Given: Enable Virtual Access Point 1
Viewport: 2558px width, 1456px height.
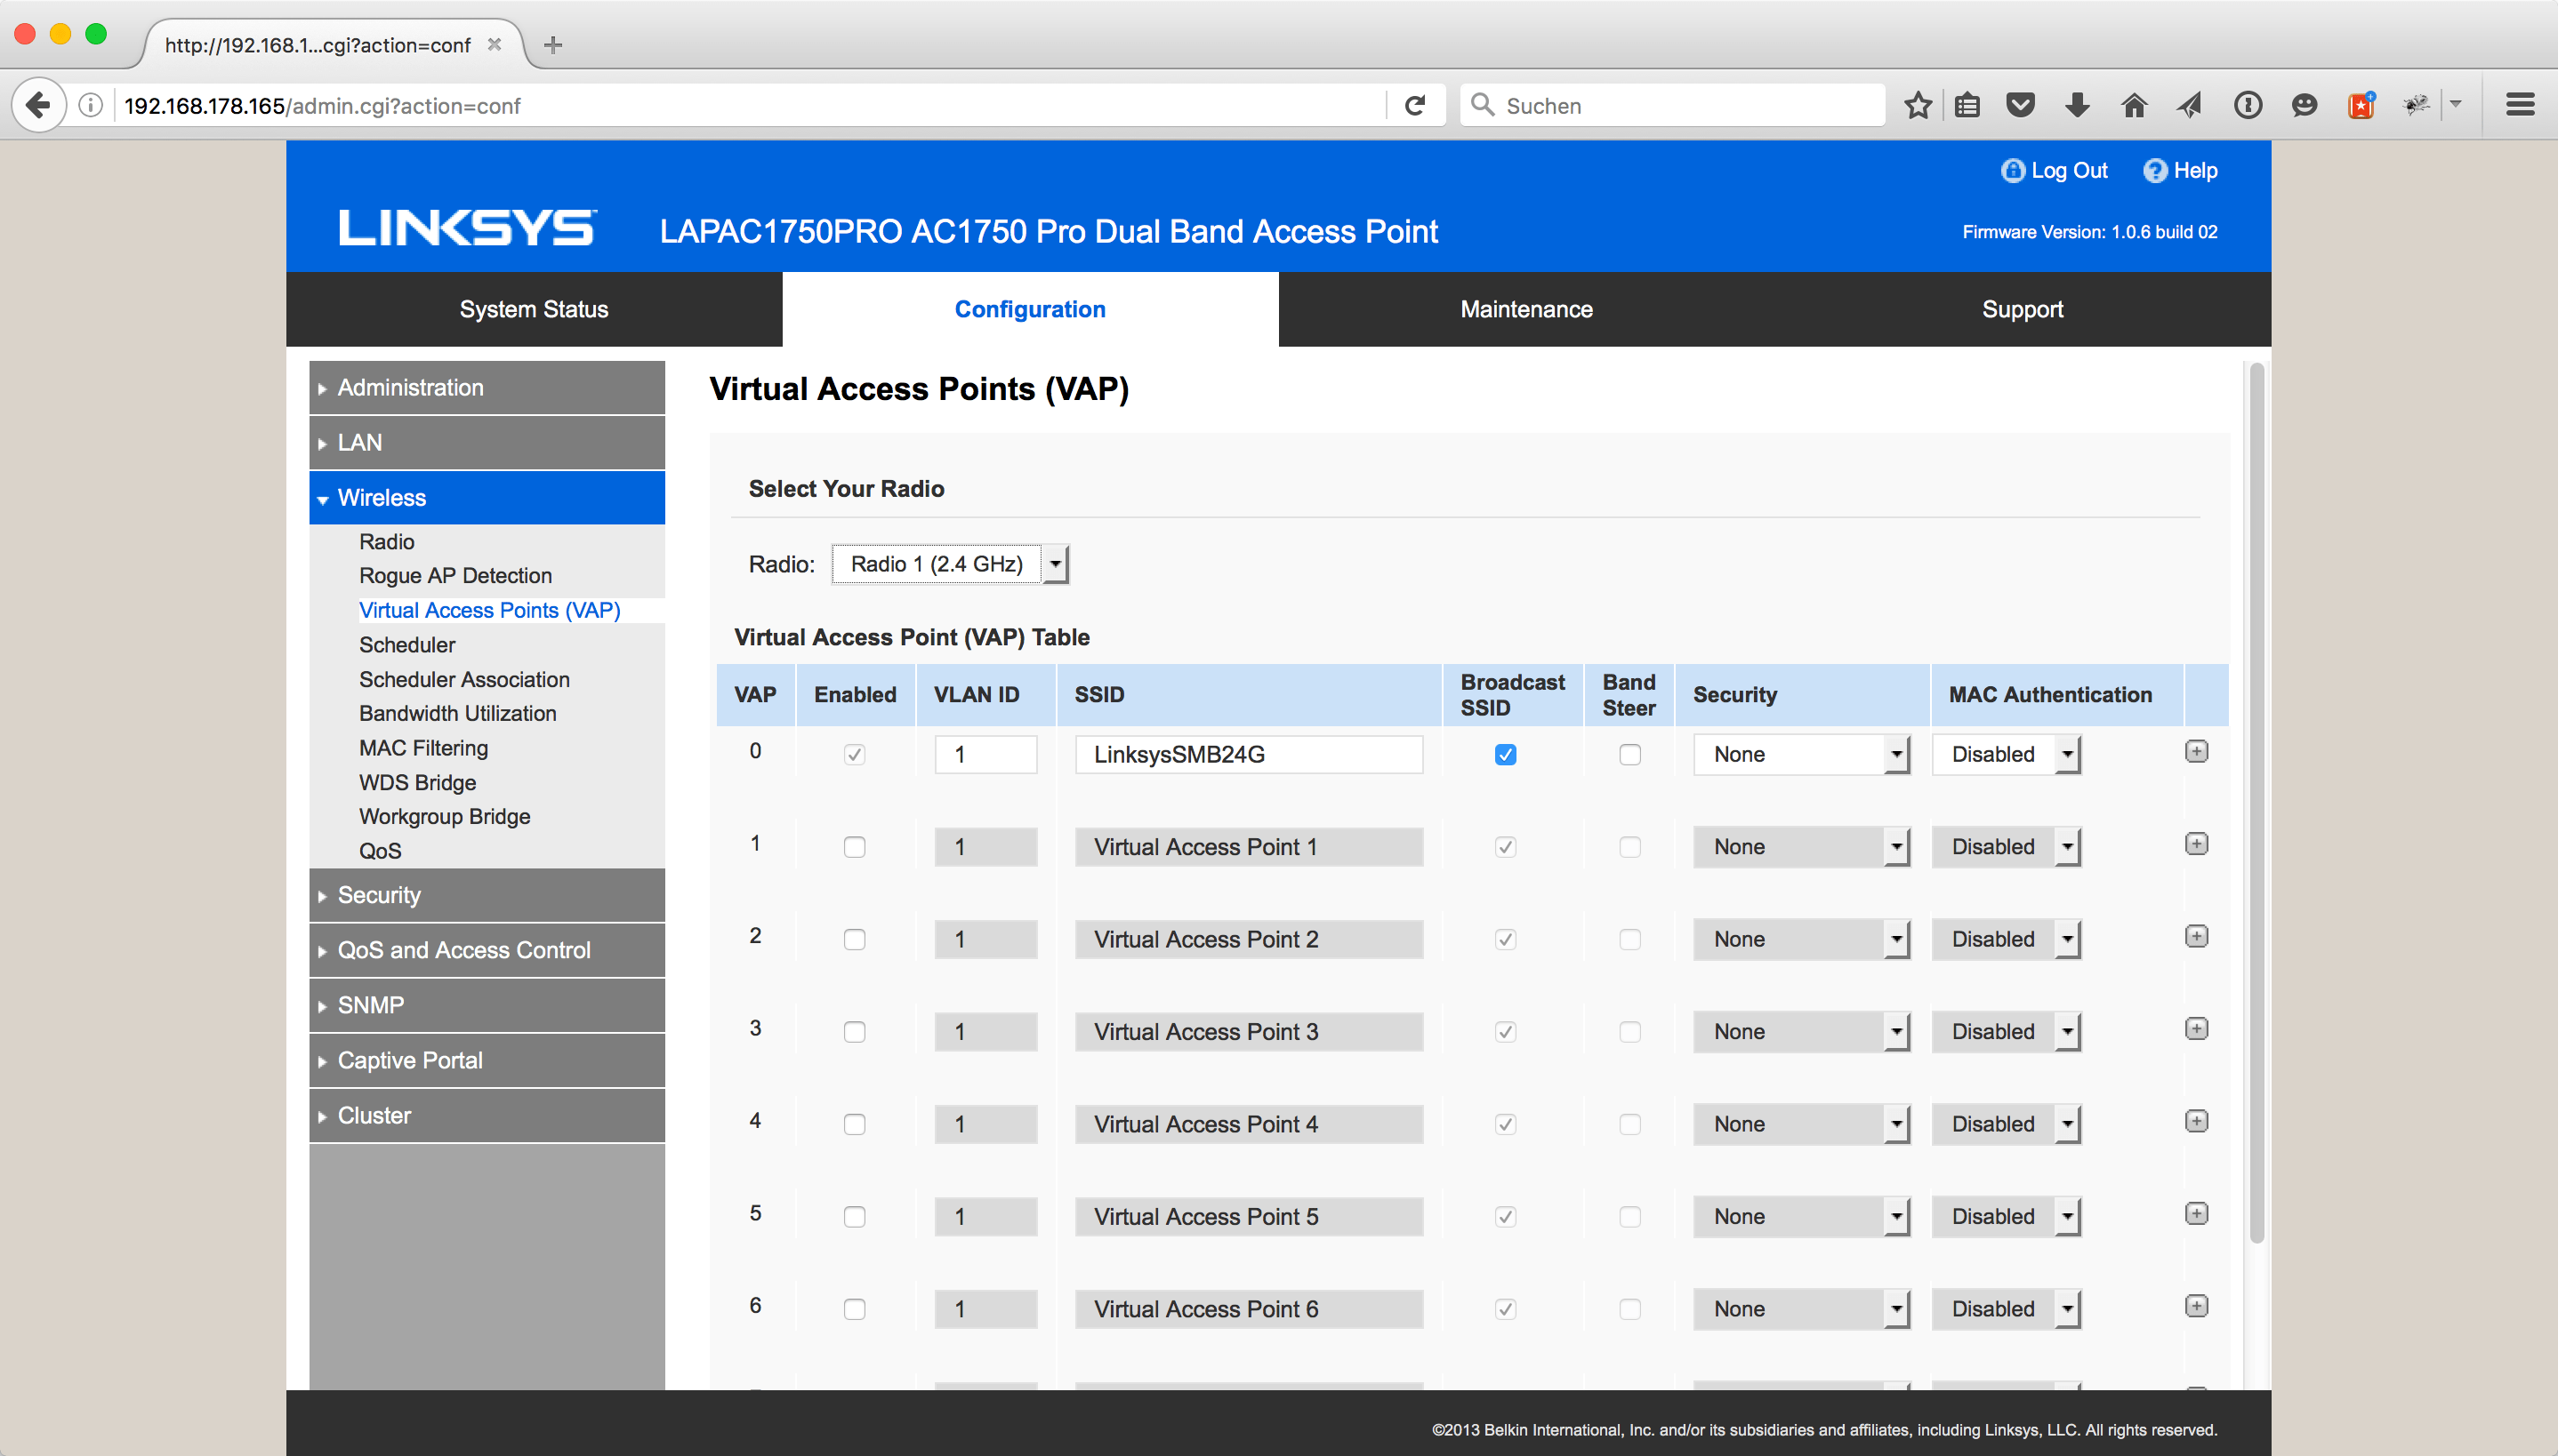Looking at the screenshot, I should (855, 847).
